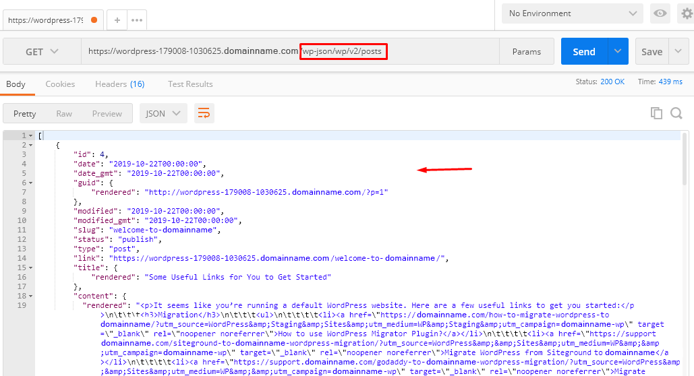
Task: Collapse the content object at line 18
Action: [x=30, y=296]
